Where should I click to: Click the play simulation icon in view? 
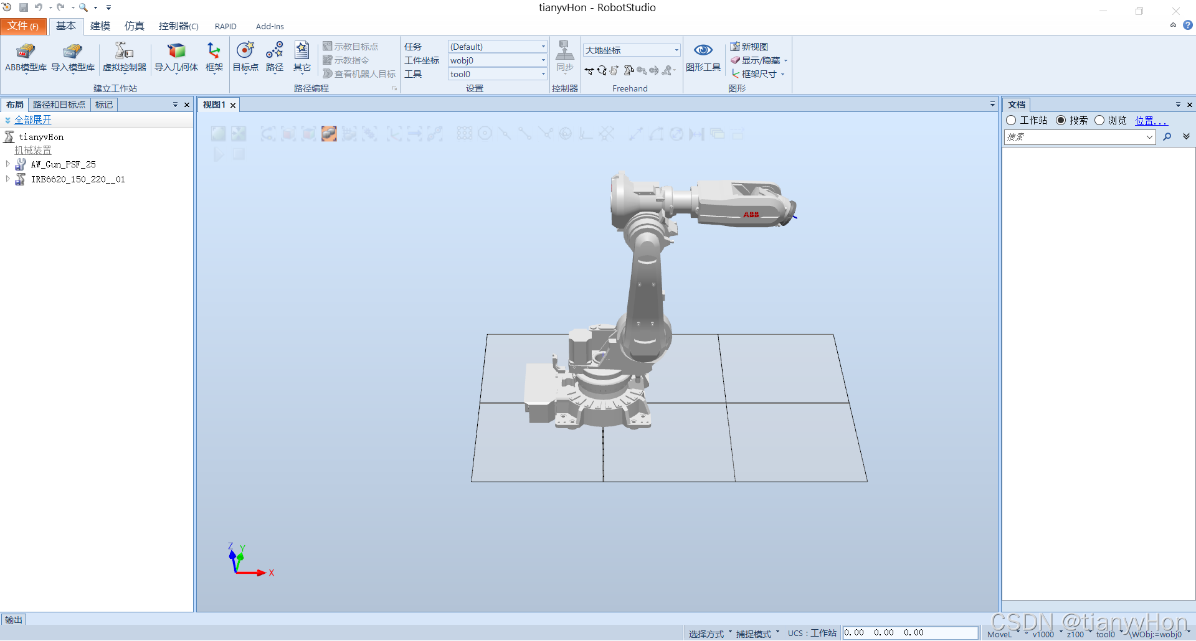point(219,154)
